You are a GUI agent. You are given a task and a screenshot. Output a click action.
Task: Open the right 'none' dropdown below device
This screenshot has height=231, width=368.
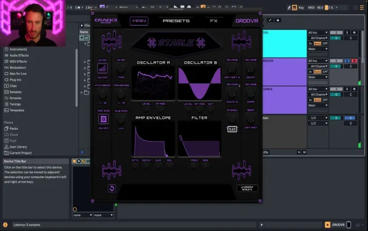click(103, 215)
